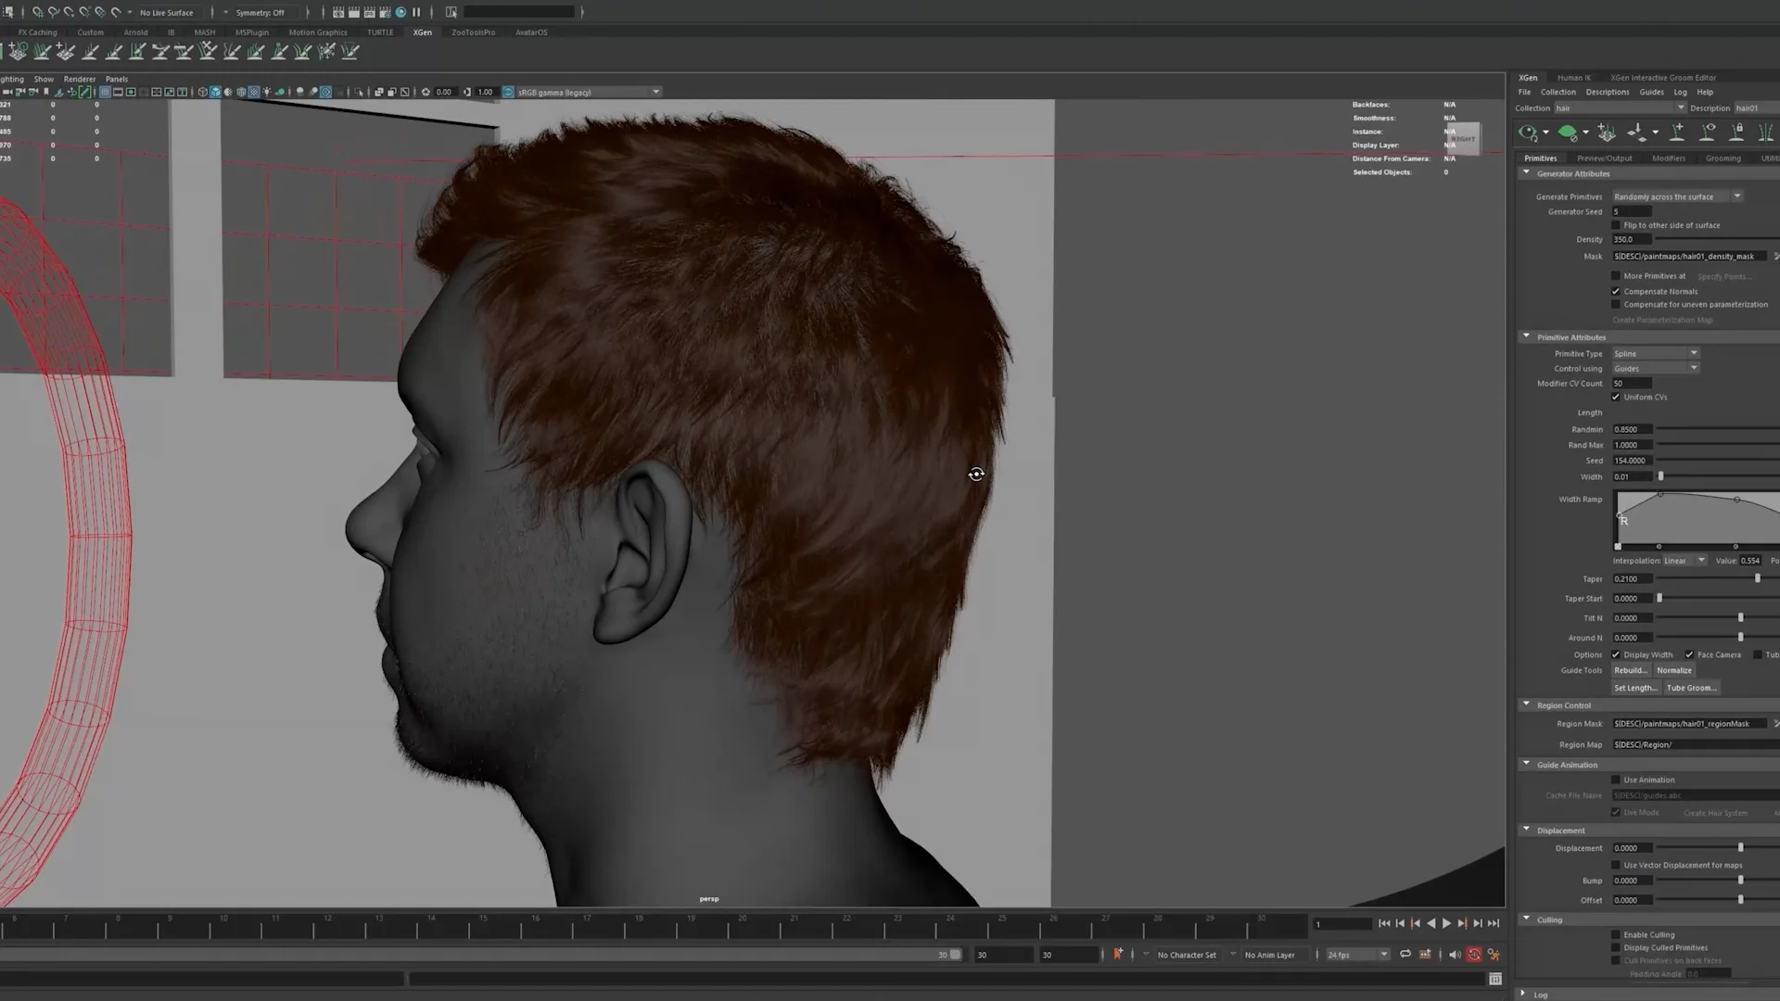Play the animation forwards
This screenshot has width=1780, height=1001.
pyautogui.click(x=1446, y=923)
